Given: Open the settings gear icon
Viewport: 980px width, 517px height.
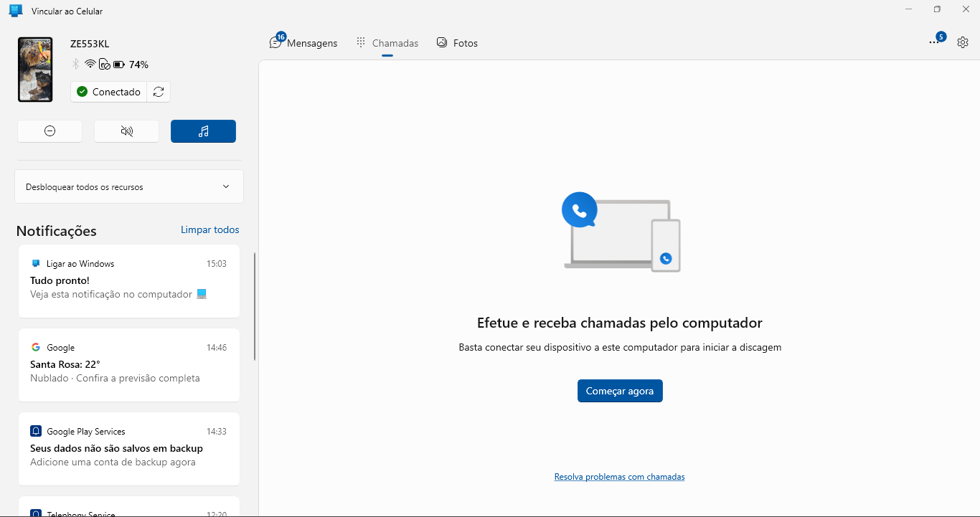Looking at the screenshot, I should [963, 42].
